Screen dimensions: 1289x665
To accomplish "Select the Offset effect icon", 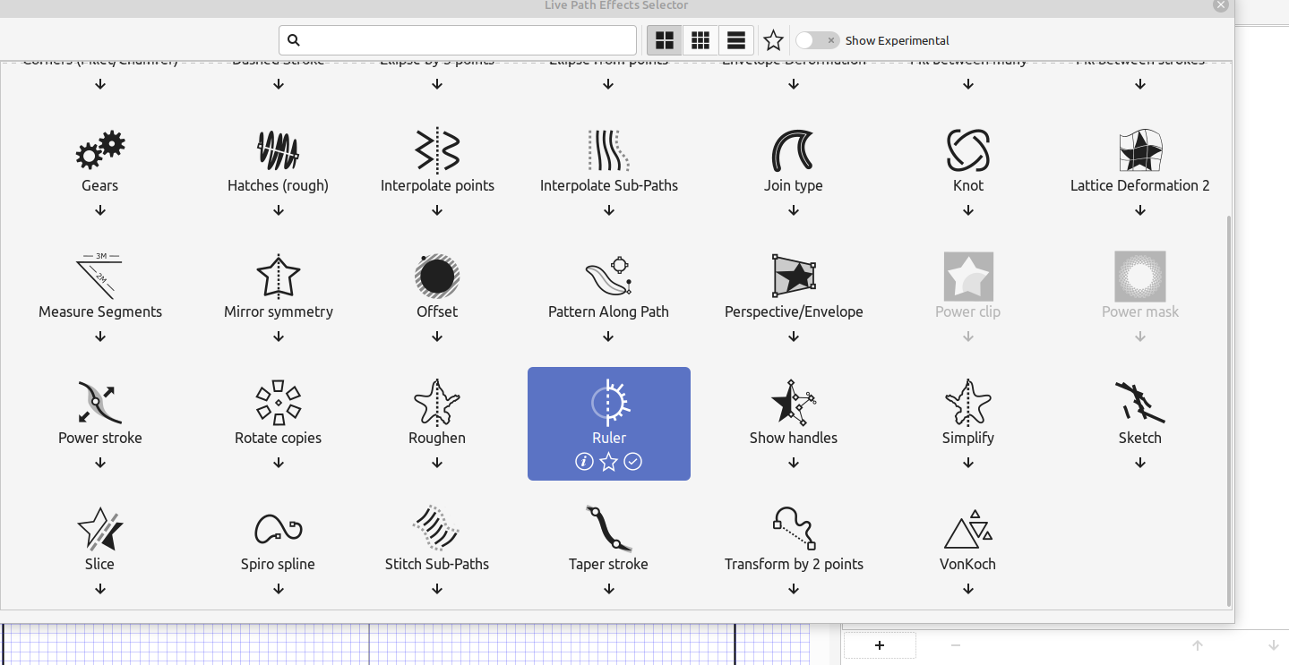I will point(437,276).
